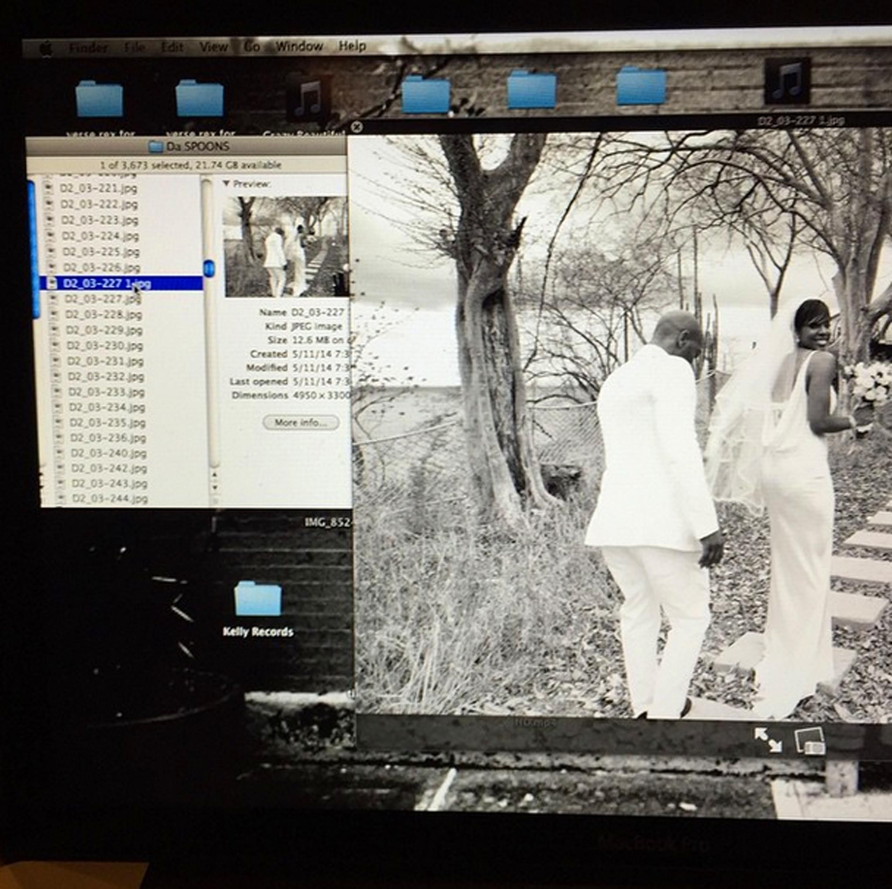892x889 pixels.
Task: Select file D2_03-230.jpg
Action: pos(105,345)
